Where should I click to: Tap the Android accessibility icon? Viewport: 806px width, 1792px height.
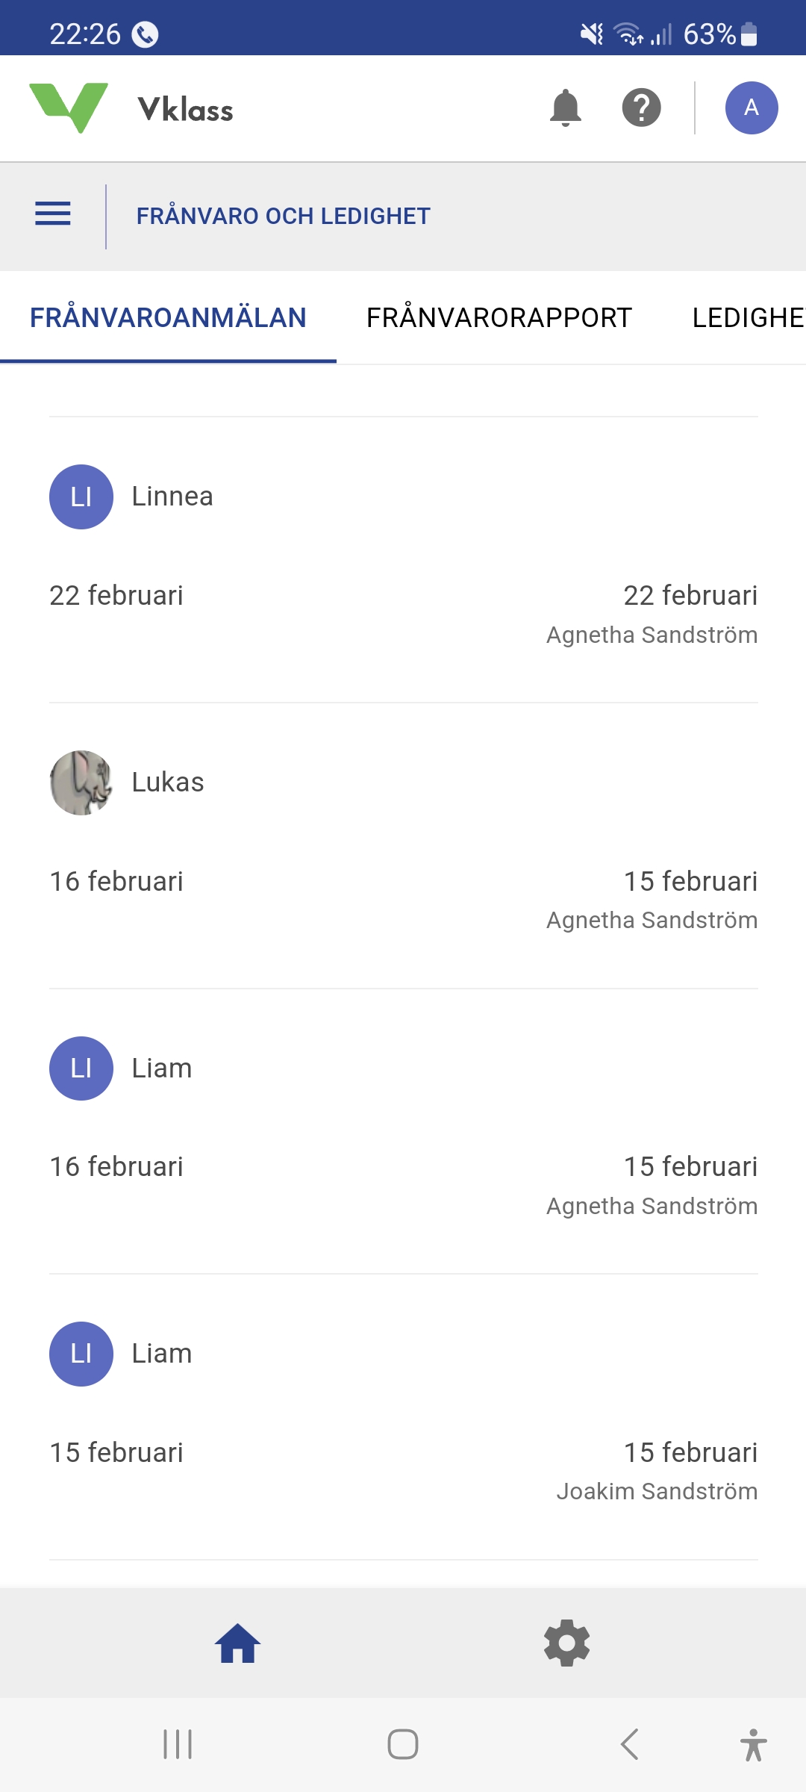pyautogui.click(x=753, y=1745)
